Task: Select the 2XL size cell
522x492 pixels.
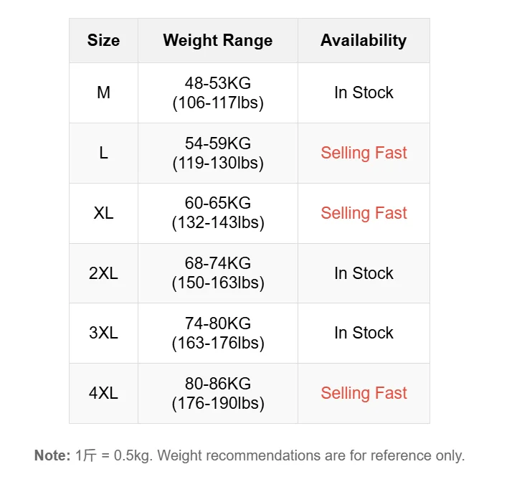Action: (103, 273)
